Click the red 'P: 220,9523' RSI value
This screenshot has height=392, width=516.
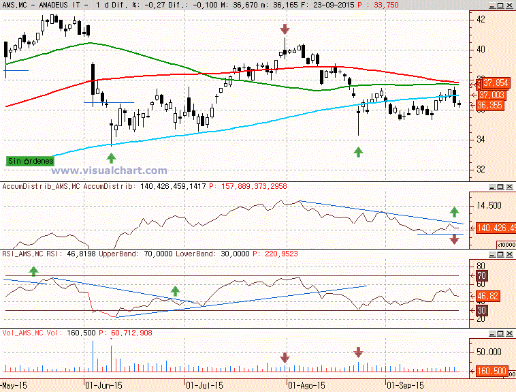276,254
